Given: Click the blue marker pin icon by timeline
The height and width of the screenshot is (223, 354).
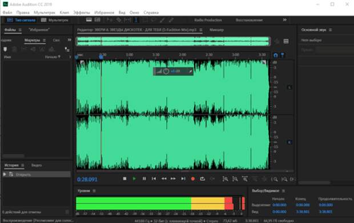Looking at the screenshot, I should click(x=283, y=55).
